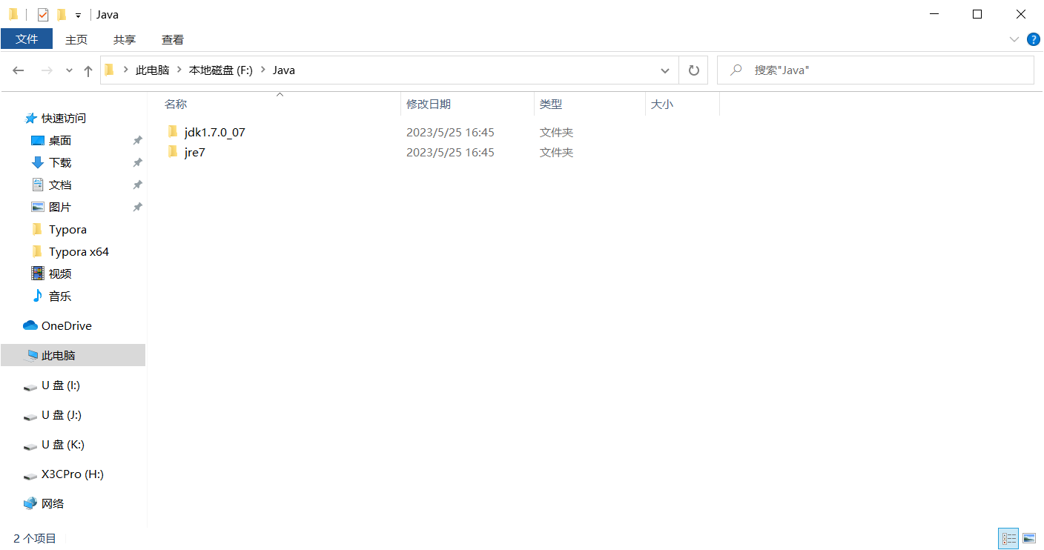
Task: Open 音乐 in the navigation pane
Action: click(60, 296)
